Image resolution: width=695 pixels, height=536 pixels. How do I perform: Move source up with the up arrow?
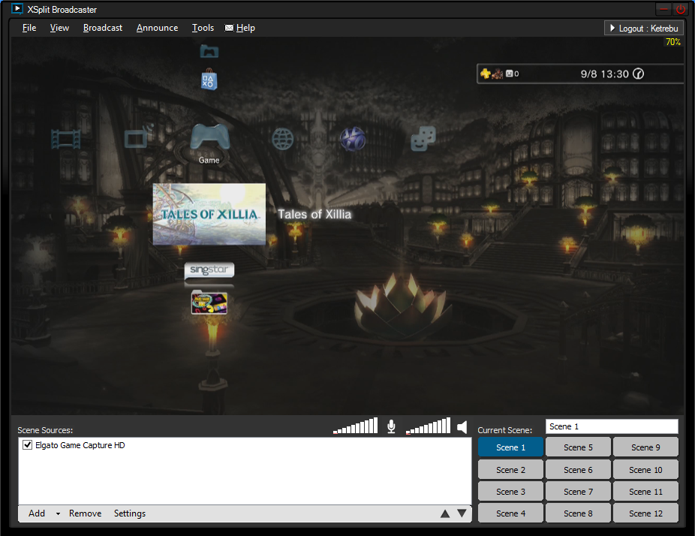445,513
